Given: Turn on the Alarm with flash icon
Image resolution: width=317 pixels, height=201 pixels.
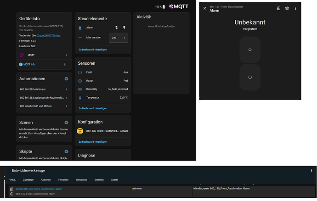Looking at the screenshot, I should click(x=124, y=28).
